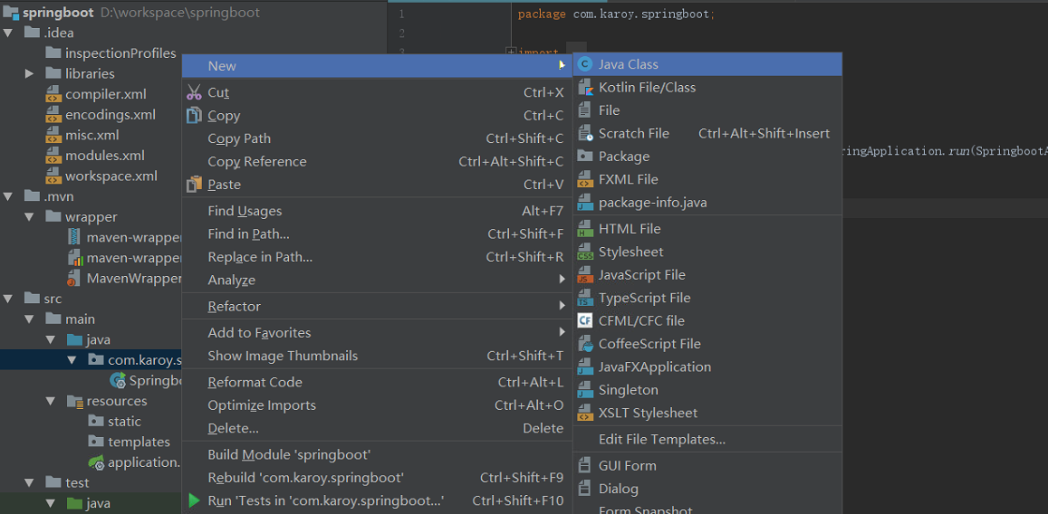Select Build Module 'springboot' entry

point(377,455)
